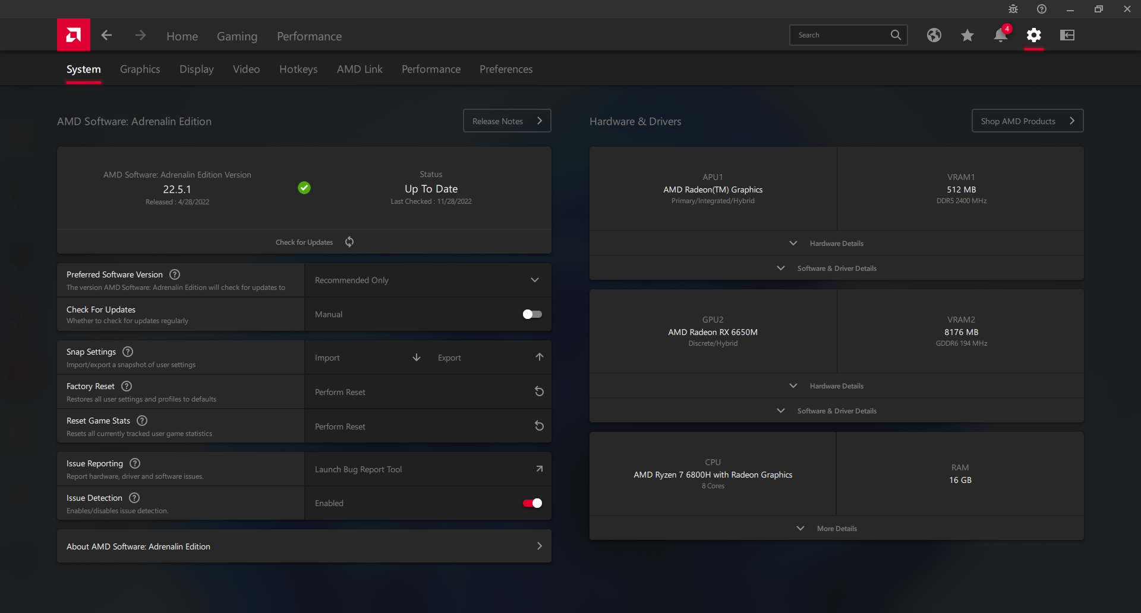Open the help icon in title bar
Image resolution: width=1141 pixels, height=613 pixels.
1042,9
